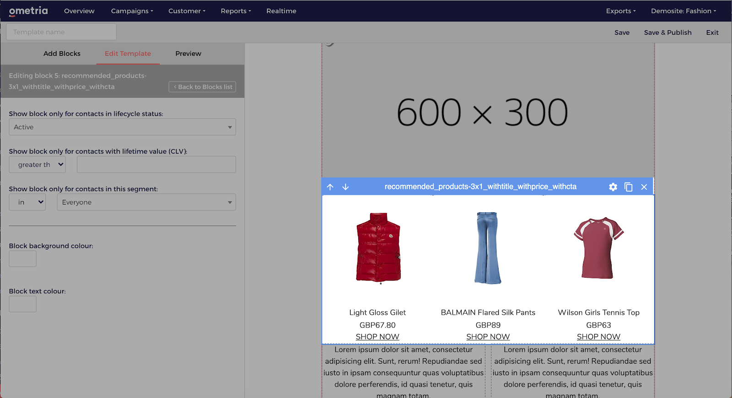Go to Overview in top navigation
The image size is (732, 398).
point(79,11)
